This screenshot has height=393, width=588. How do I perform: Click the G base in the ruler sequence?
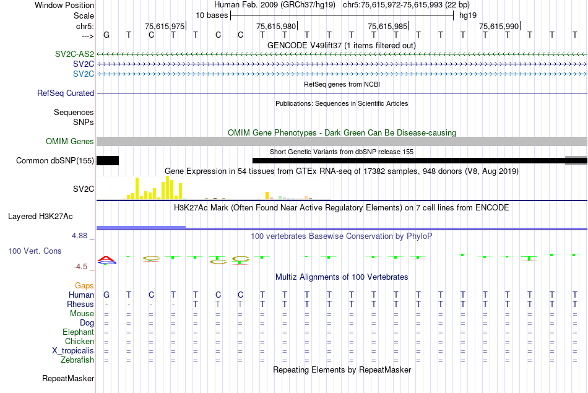[106, 35]
